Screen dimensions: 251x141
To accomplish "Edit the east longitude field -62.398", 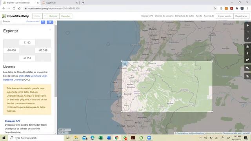I will pos(43,51).
